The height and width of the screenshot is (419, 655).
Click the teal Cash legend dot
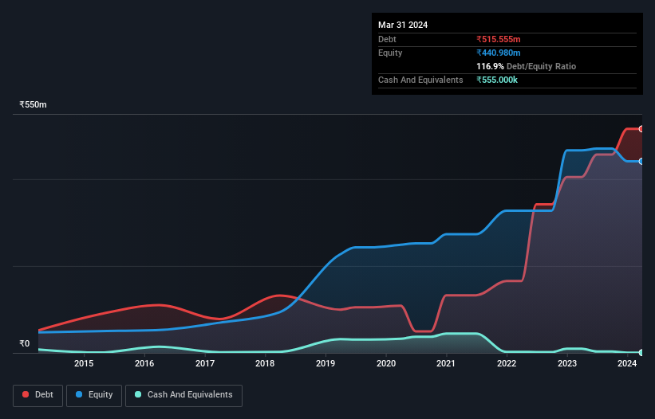pos(138,394)
